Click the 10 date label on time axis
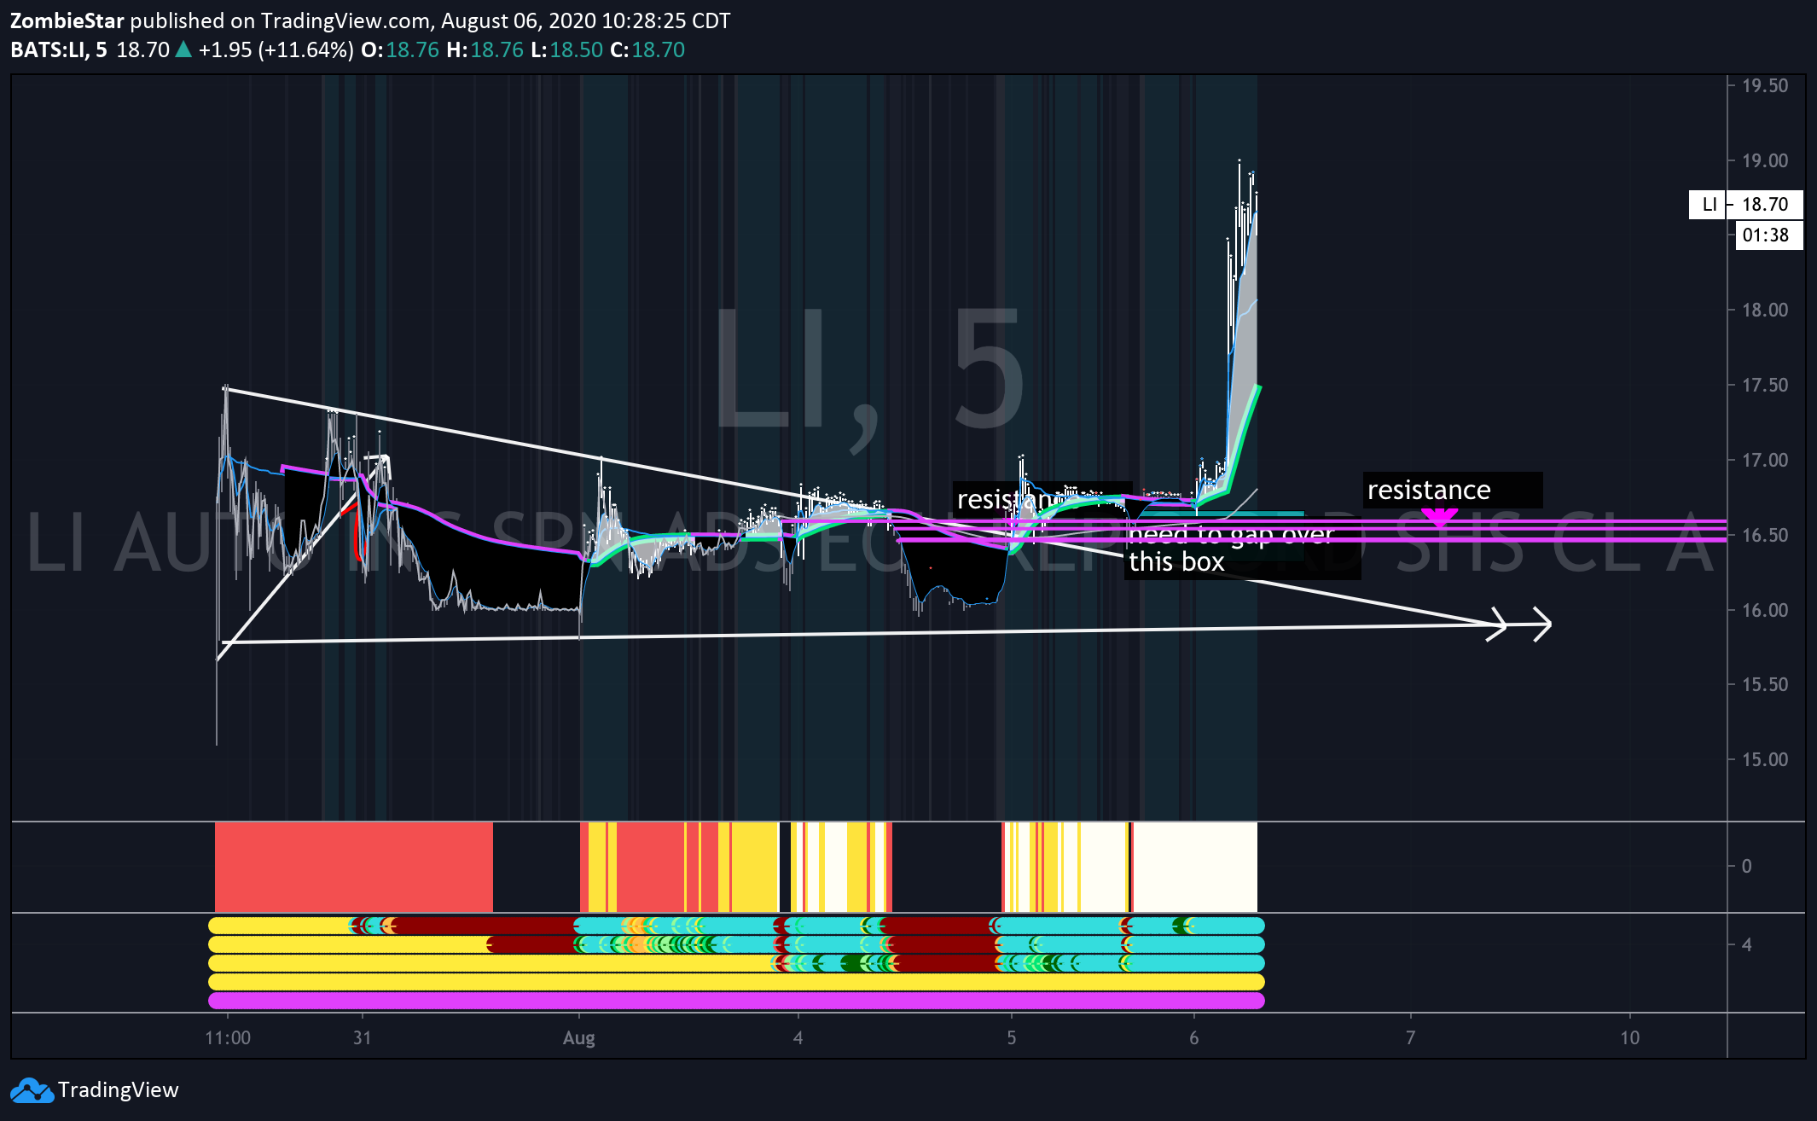Screen dimensions: 1817x1121 (x=1630, y=1037)
